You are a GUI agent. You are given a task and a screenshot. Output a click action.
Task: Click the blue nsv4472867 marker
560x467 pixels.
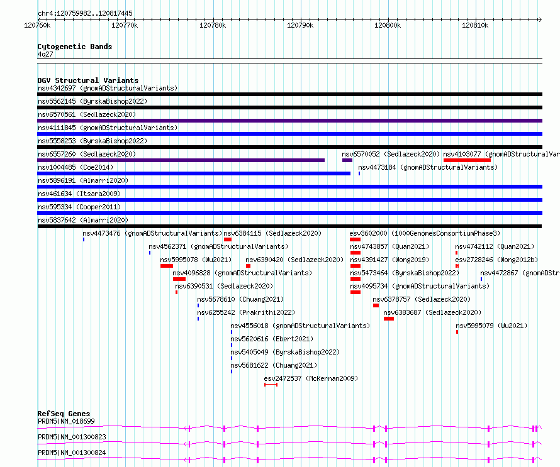(x=481, y=279)
